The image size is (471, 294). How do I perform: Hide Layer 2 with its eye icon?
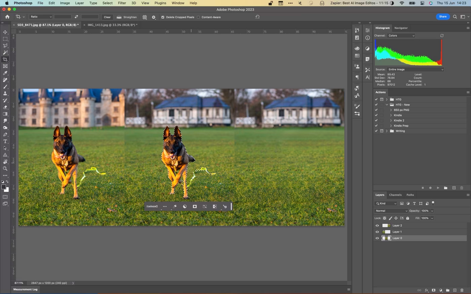point(377,226)
